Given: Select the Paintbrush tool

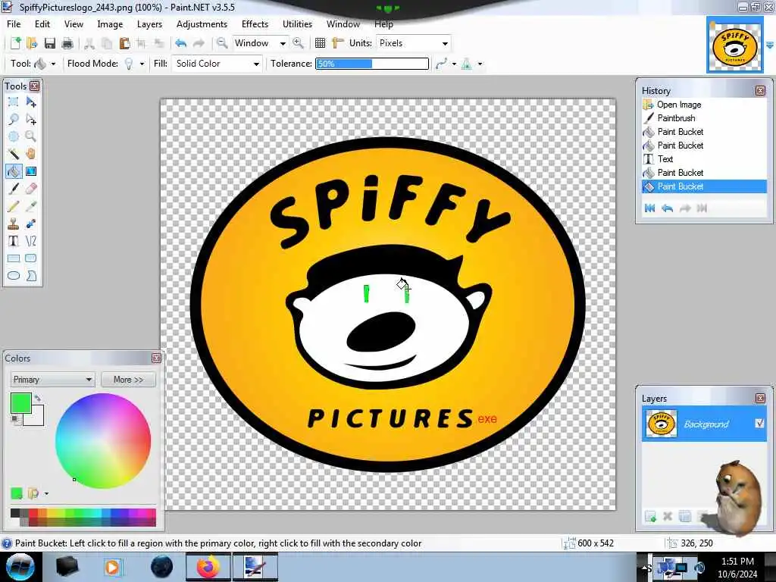Looking at the screenshot, I should coord(14,189).
